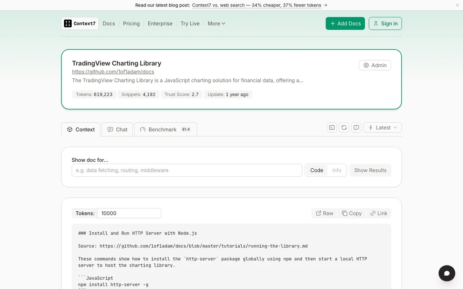
Task: Go to Docs in the navigation
Action: (x=109, y=23)
